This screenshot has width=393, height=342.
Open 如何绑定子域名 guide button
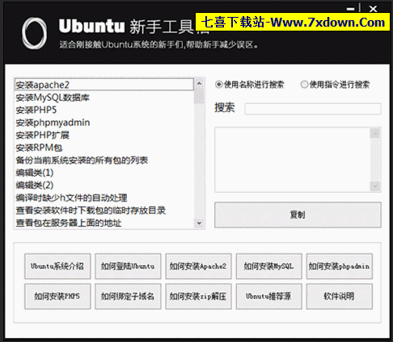(128, 296)
